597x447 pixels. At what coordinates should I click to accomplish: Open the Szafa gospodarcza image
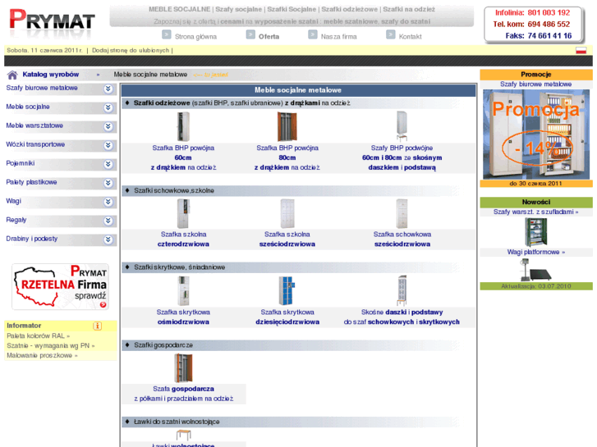[183, 368]
